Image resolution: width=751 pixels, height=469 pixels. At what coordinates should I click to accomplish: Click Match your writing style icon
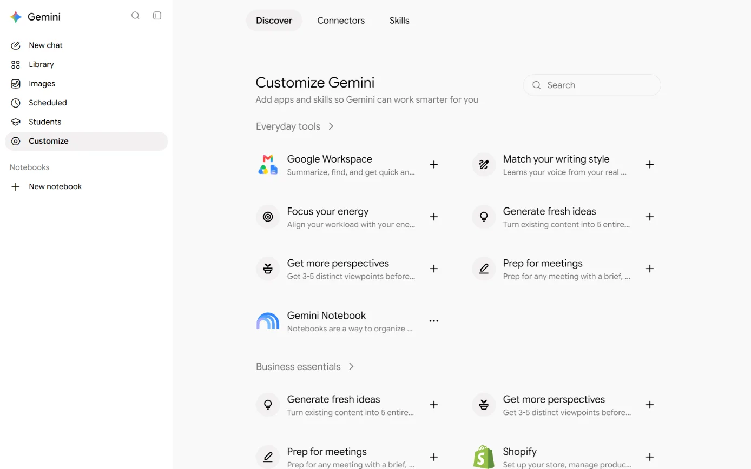tap(484, 164)
